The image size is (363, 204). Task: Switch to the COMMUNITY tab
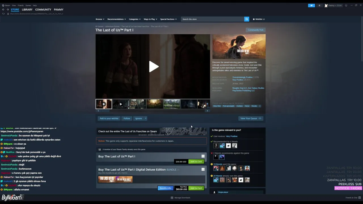point(43,10)
